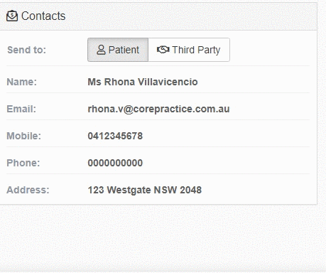
Task: Click the phone number 0000000000
Action: click(x=115, y=163)
